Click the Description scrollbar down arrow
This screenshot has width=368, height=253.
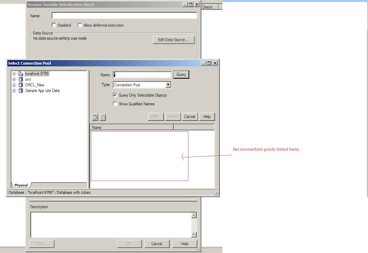(x=194, y=234)
